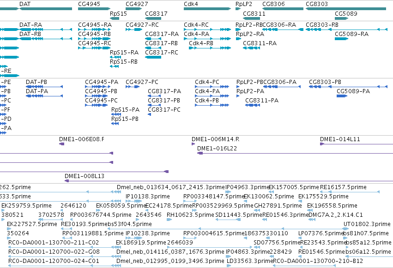Select the CG8311-RA transcript label
The height and width of the screenshot is (268, 393).
pos(260,43)
